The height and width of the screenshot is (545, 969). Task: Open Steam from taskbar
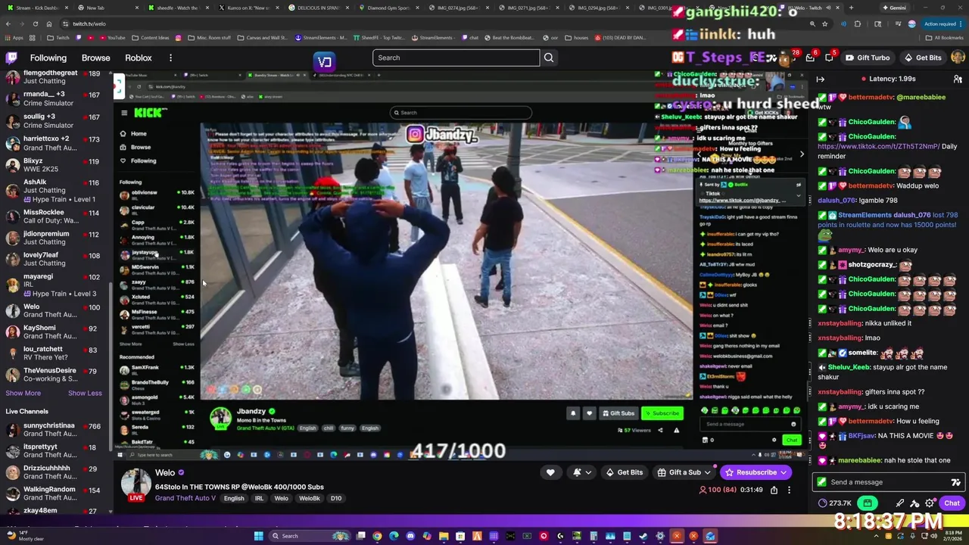[x=643, y=536]
